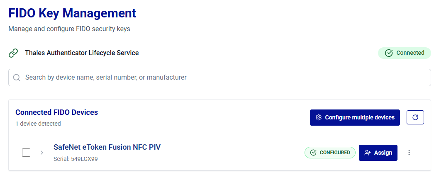Click gear icon on Configure multiple devices

pos(319,117)
